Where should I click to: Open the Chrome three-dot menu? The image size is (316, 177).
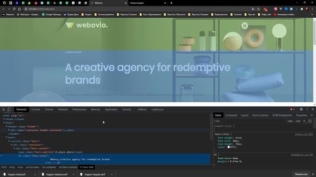[313, 9]
